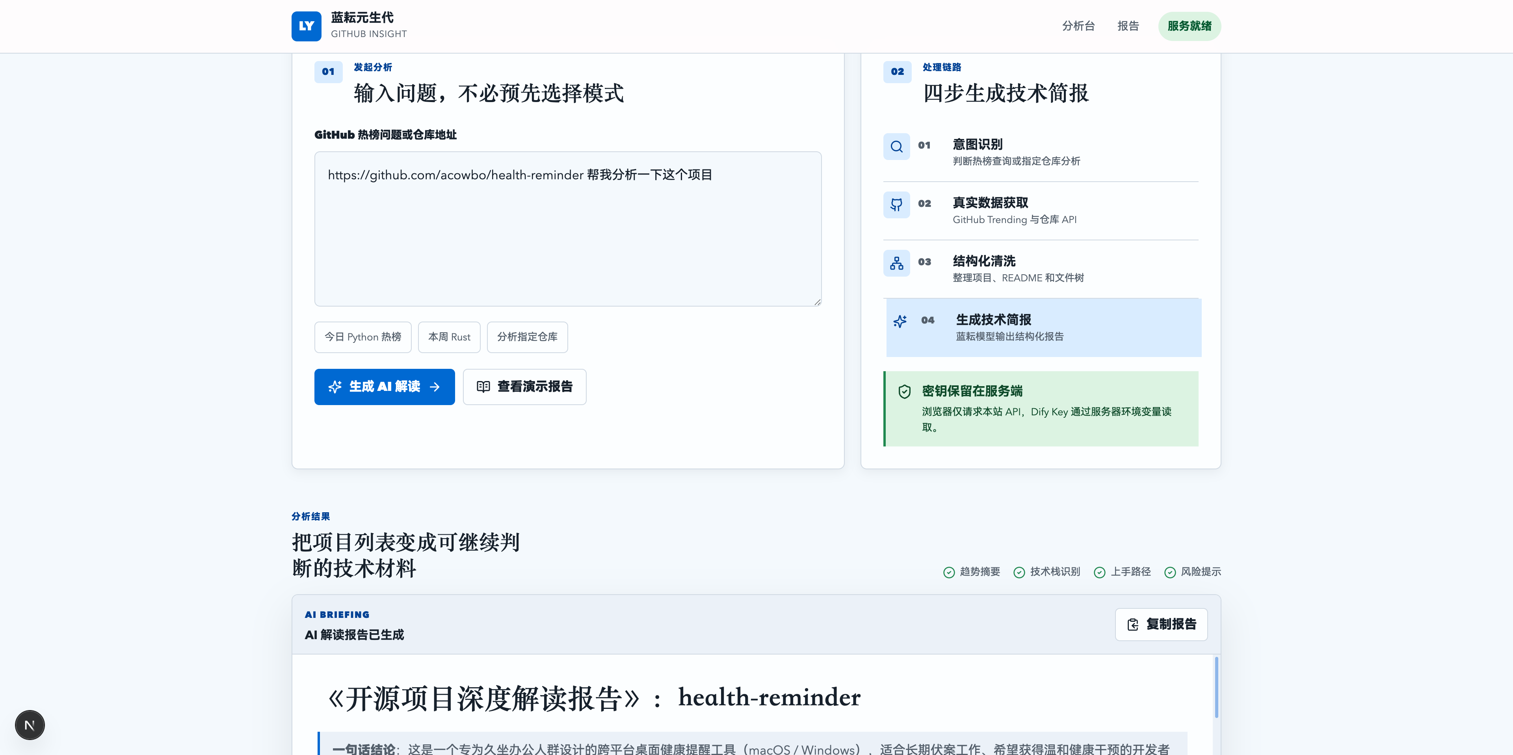Click the AI BRIEFING label
This screenshot has width=1513, height=755.
336,615
